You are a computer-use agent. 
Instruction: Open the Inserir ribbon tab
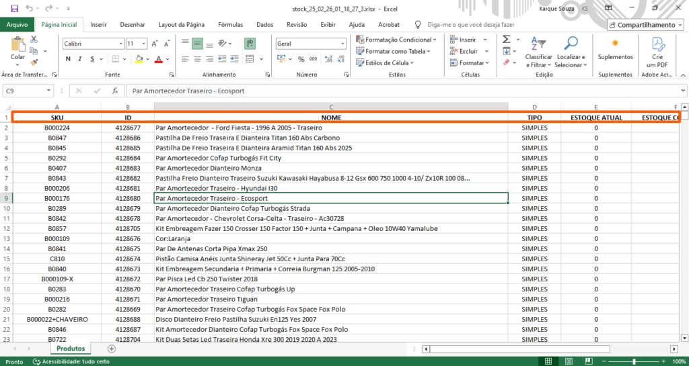[98, 25]
